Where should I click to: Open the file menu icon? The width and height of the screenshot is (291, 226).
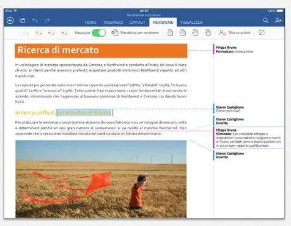click(x=23, y=21)
